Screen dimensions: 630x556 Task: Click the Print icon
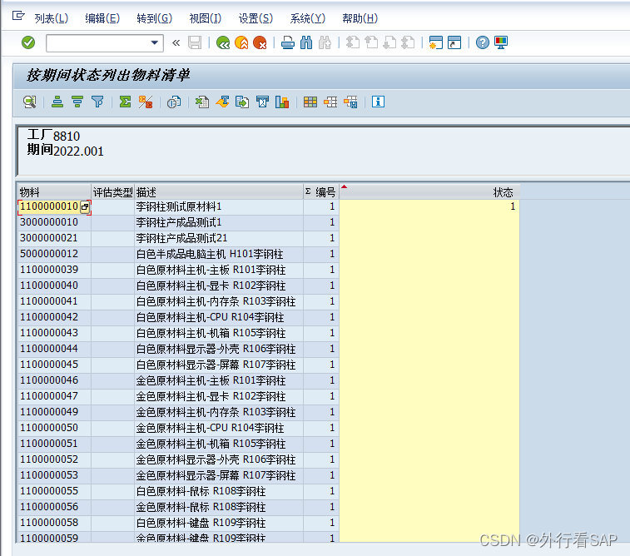(x=288, y=42)
